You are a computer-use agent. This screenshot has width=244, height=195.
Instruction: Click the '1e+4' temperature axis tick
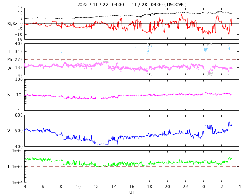click(x=18, y=182)
